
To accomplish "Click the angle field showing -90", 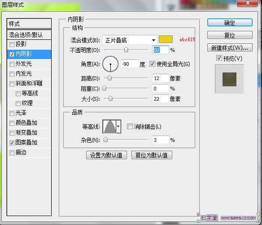I will pyautogui.click(x=130, y=64).
